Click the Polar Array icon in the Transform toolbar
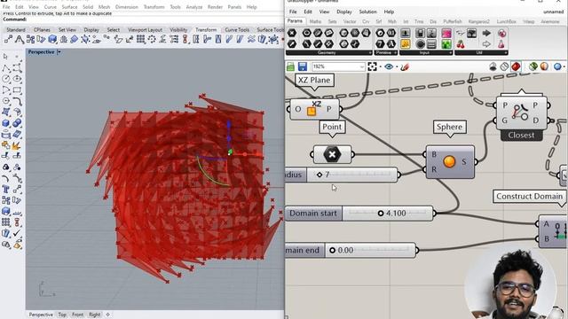568x319 pixels. point(152,39)
